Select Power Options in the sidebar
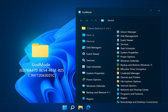 point(92,80)
